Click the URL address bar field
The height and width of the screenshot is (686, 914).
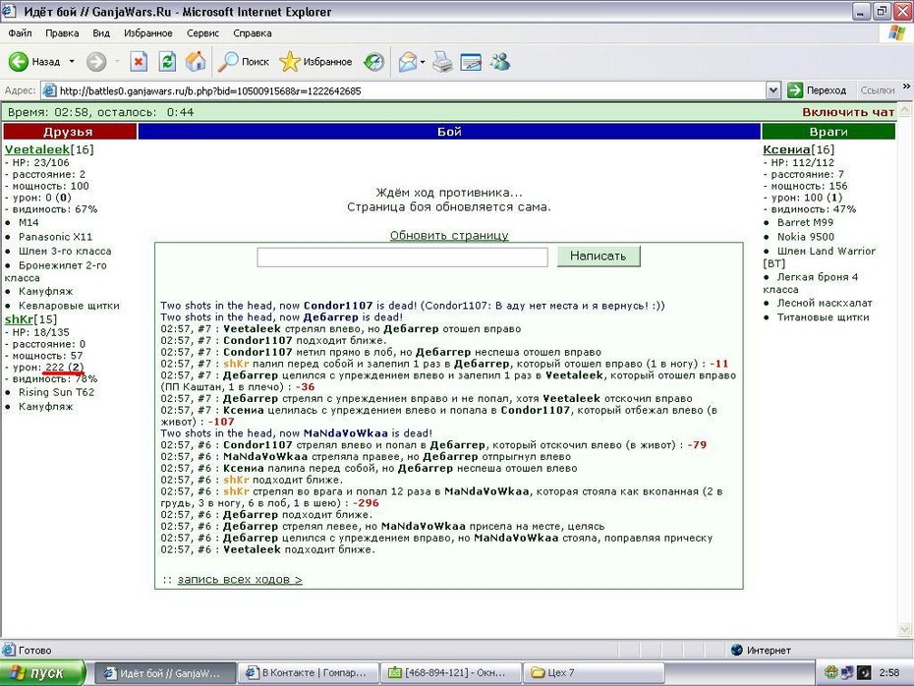404,90
